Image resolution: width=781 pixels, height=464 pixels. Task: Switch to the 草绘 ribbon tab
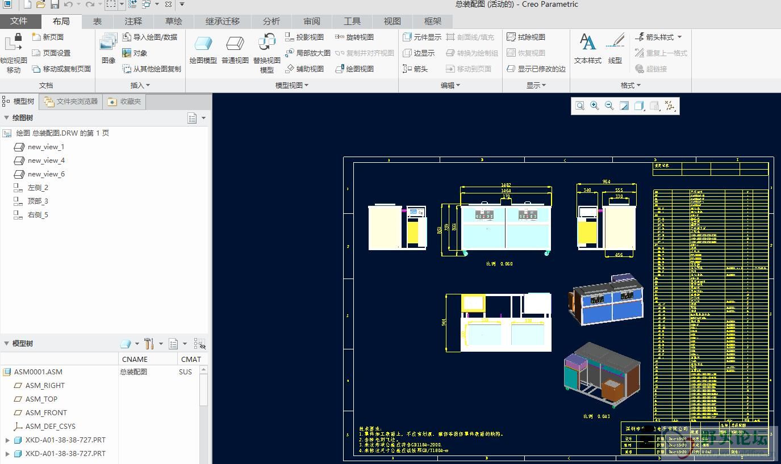coord(174,21)
